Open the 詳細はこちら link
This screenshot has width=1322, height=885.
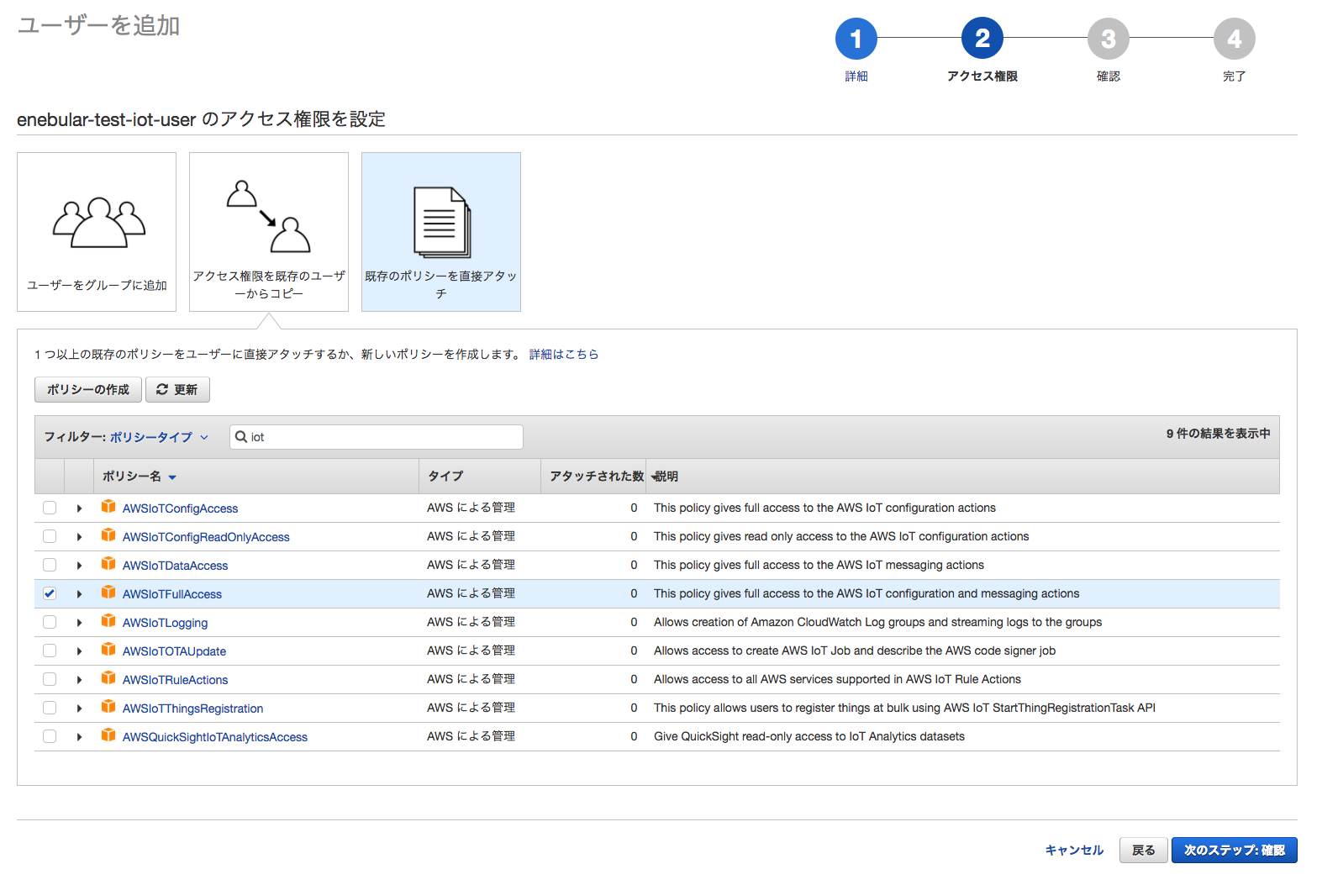click(563, 355)
